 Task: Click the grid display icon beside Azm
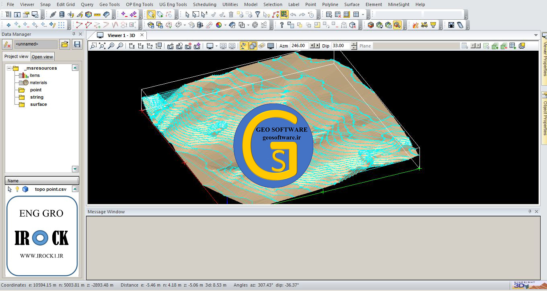click(271, 46)
